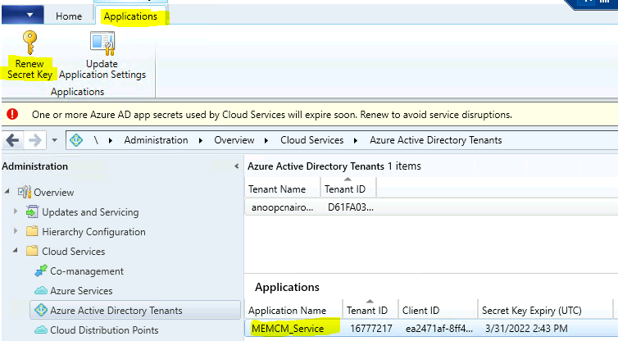Open the blue application menu dropdown
This screenshot has height=341, width=618.
[22, 15]
